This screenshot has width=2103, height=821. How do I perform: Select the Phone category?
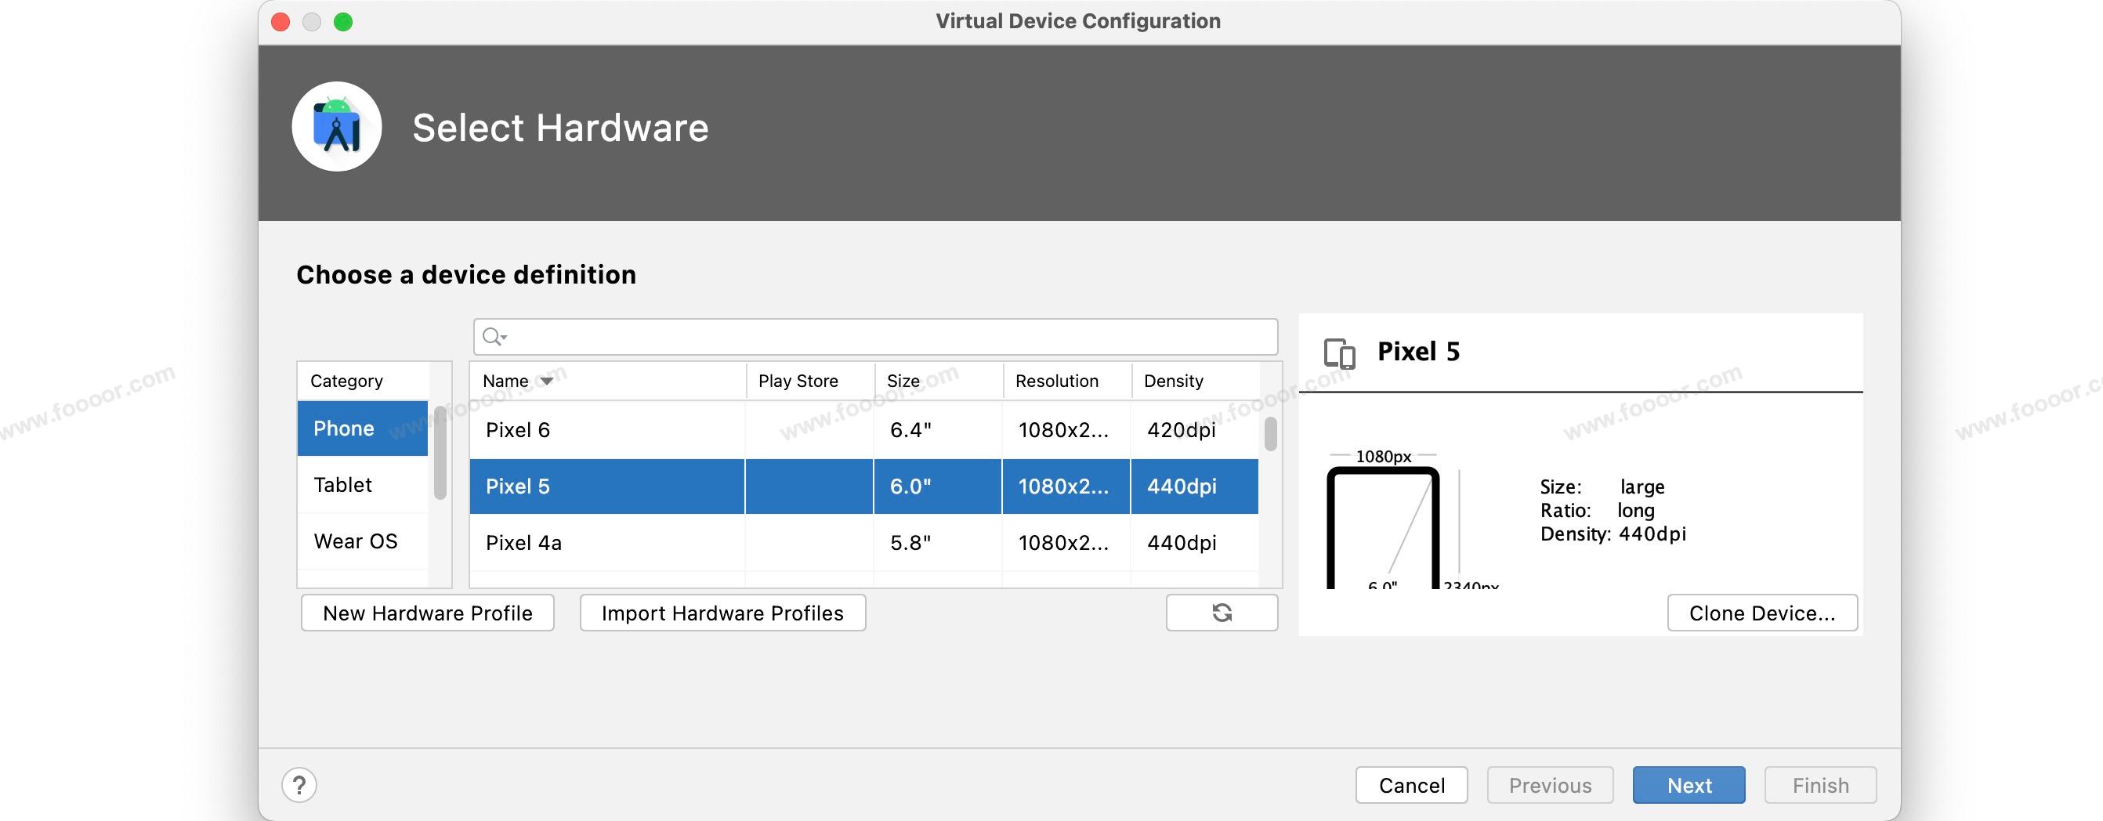pyautogui.click(x=363, y=429)
